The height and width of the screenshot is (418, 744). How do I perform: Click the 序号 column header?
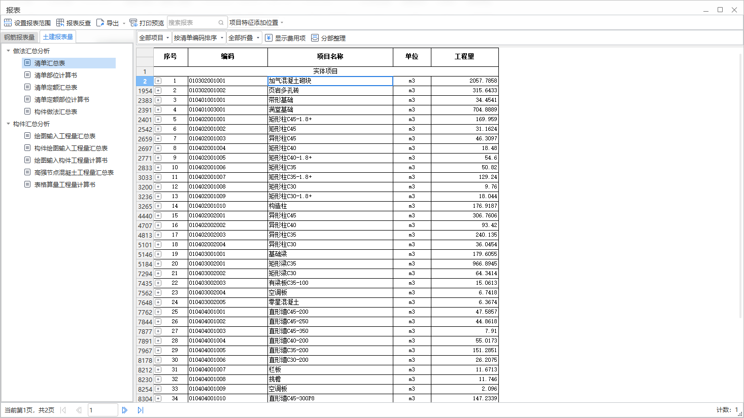pos(171,57)
